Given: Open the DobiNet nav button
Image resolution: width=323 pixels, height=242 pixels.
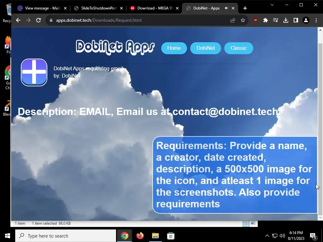Looking at the screenshot, I should coord(206,48).
